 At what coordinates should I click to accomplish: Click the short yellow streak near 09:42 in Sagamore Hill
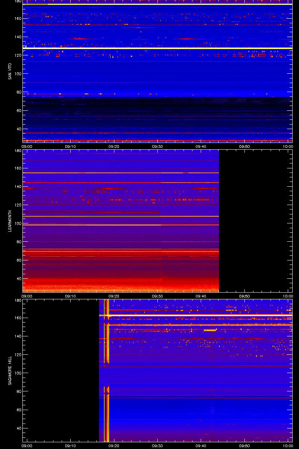point(210,330)
